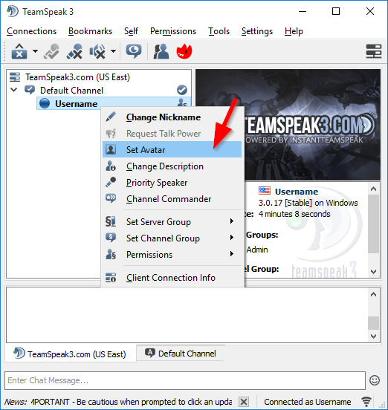Switch to the Default Channel chat tab
Image resolution: width=388 pixels, height=410 pixels.
pos(181,354)
